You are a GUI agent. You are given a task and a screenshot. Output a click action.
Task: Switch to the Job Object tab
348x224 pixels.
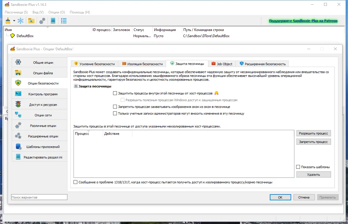click(x=222, y=64)
